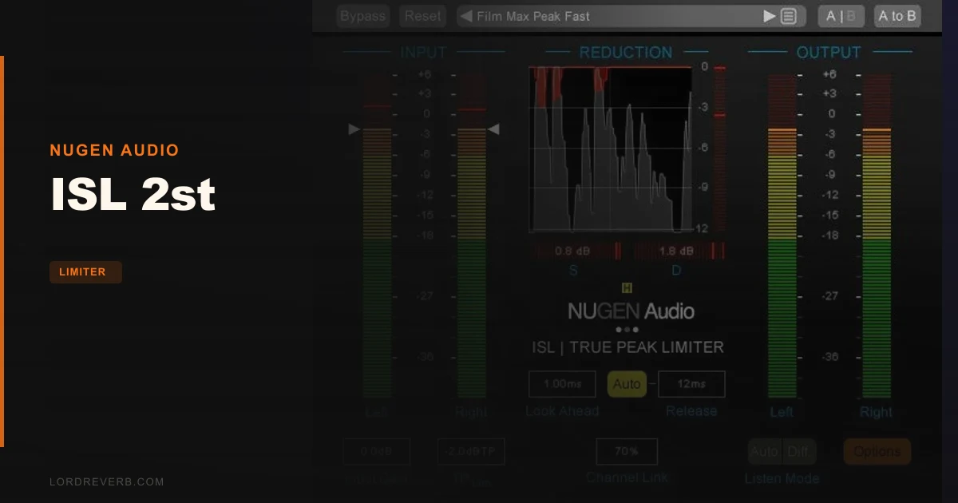Click the Reset button

[422, 16]
